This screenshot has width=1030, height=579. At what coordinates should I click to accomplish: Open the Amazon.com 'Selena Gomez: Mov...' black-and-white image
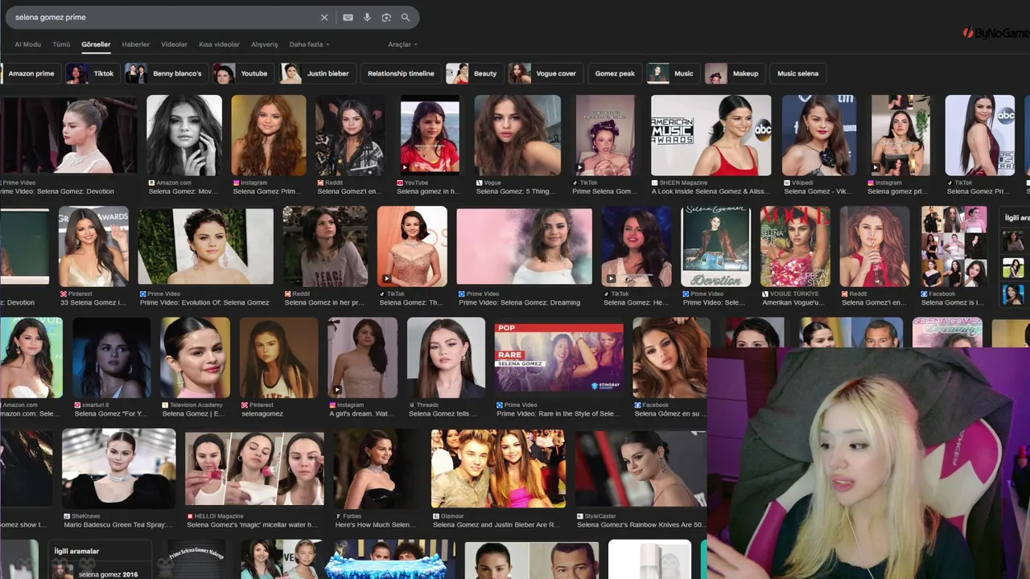(184, 135)
